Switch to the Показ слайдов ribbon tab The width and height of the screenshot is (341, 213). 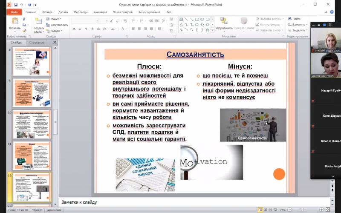click(x=122, y=12)
